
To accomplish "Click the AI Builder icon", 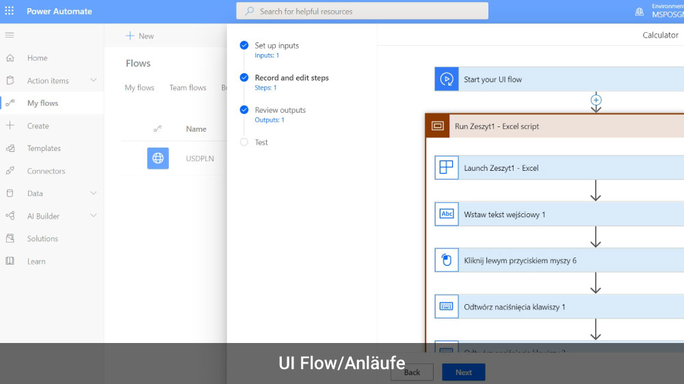I will tap(10, 216).
